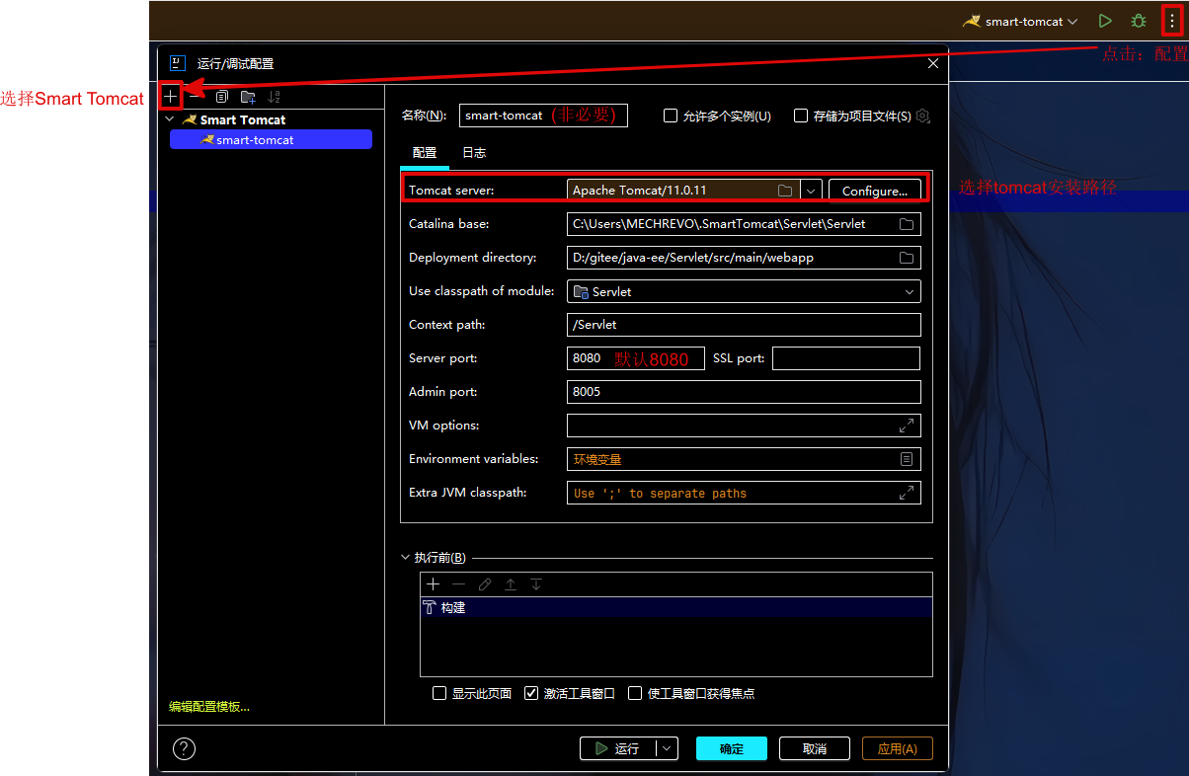Open the dropdown arrow beside 运行 button
1189x776 pixels.
coord(668,748)
